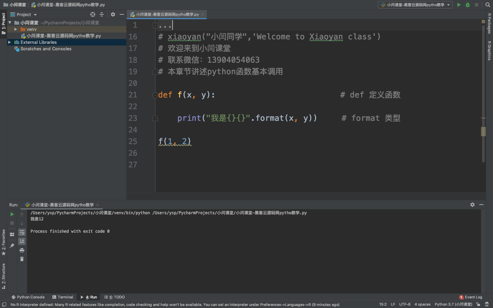Switch to Python Console tab
This screenshot has height=308, width=493.
click(x=28, y=297)
